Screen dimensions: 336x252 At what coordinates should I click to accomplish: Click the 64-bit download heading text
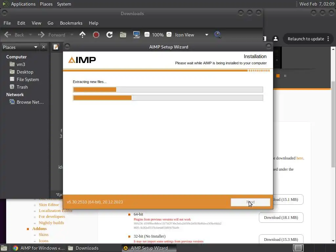138,214
